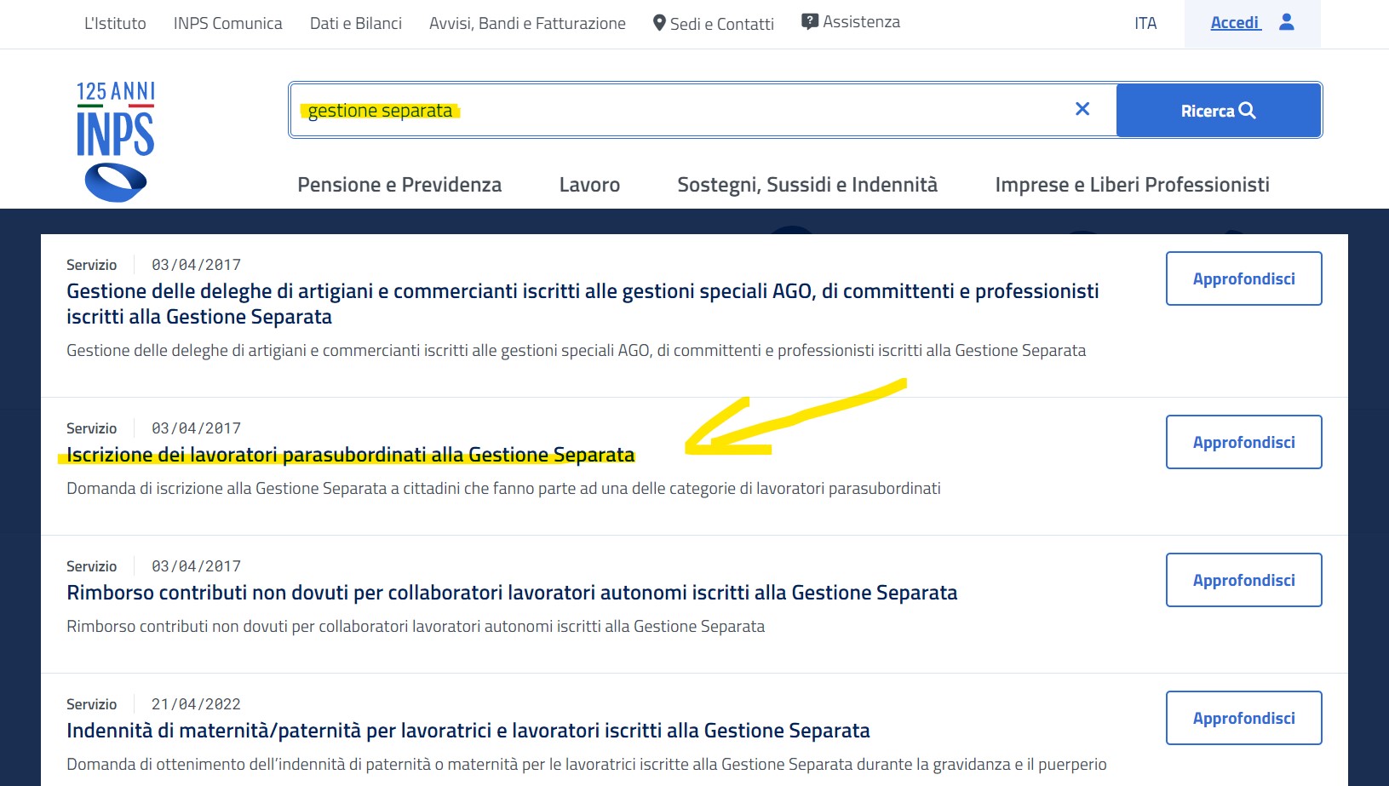Expand Pensione e Previdenza category
Image resolution: width=1389 pixels, height=786 pixels.
tap(399, 185)
